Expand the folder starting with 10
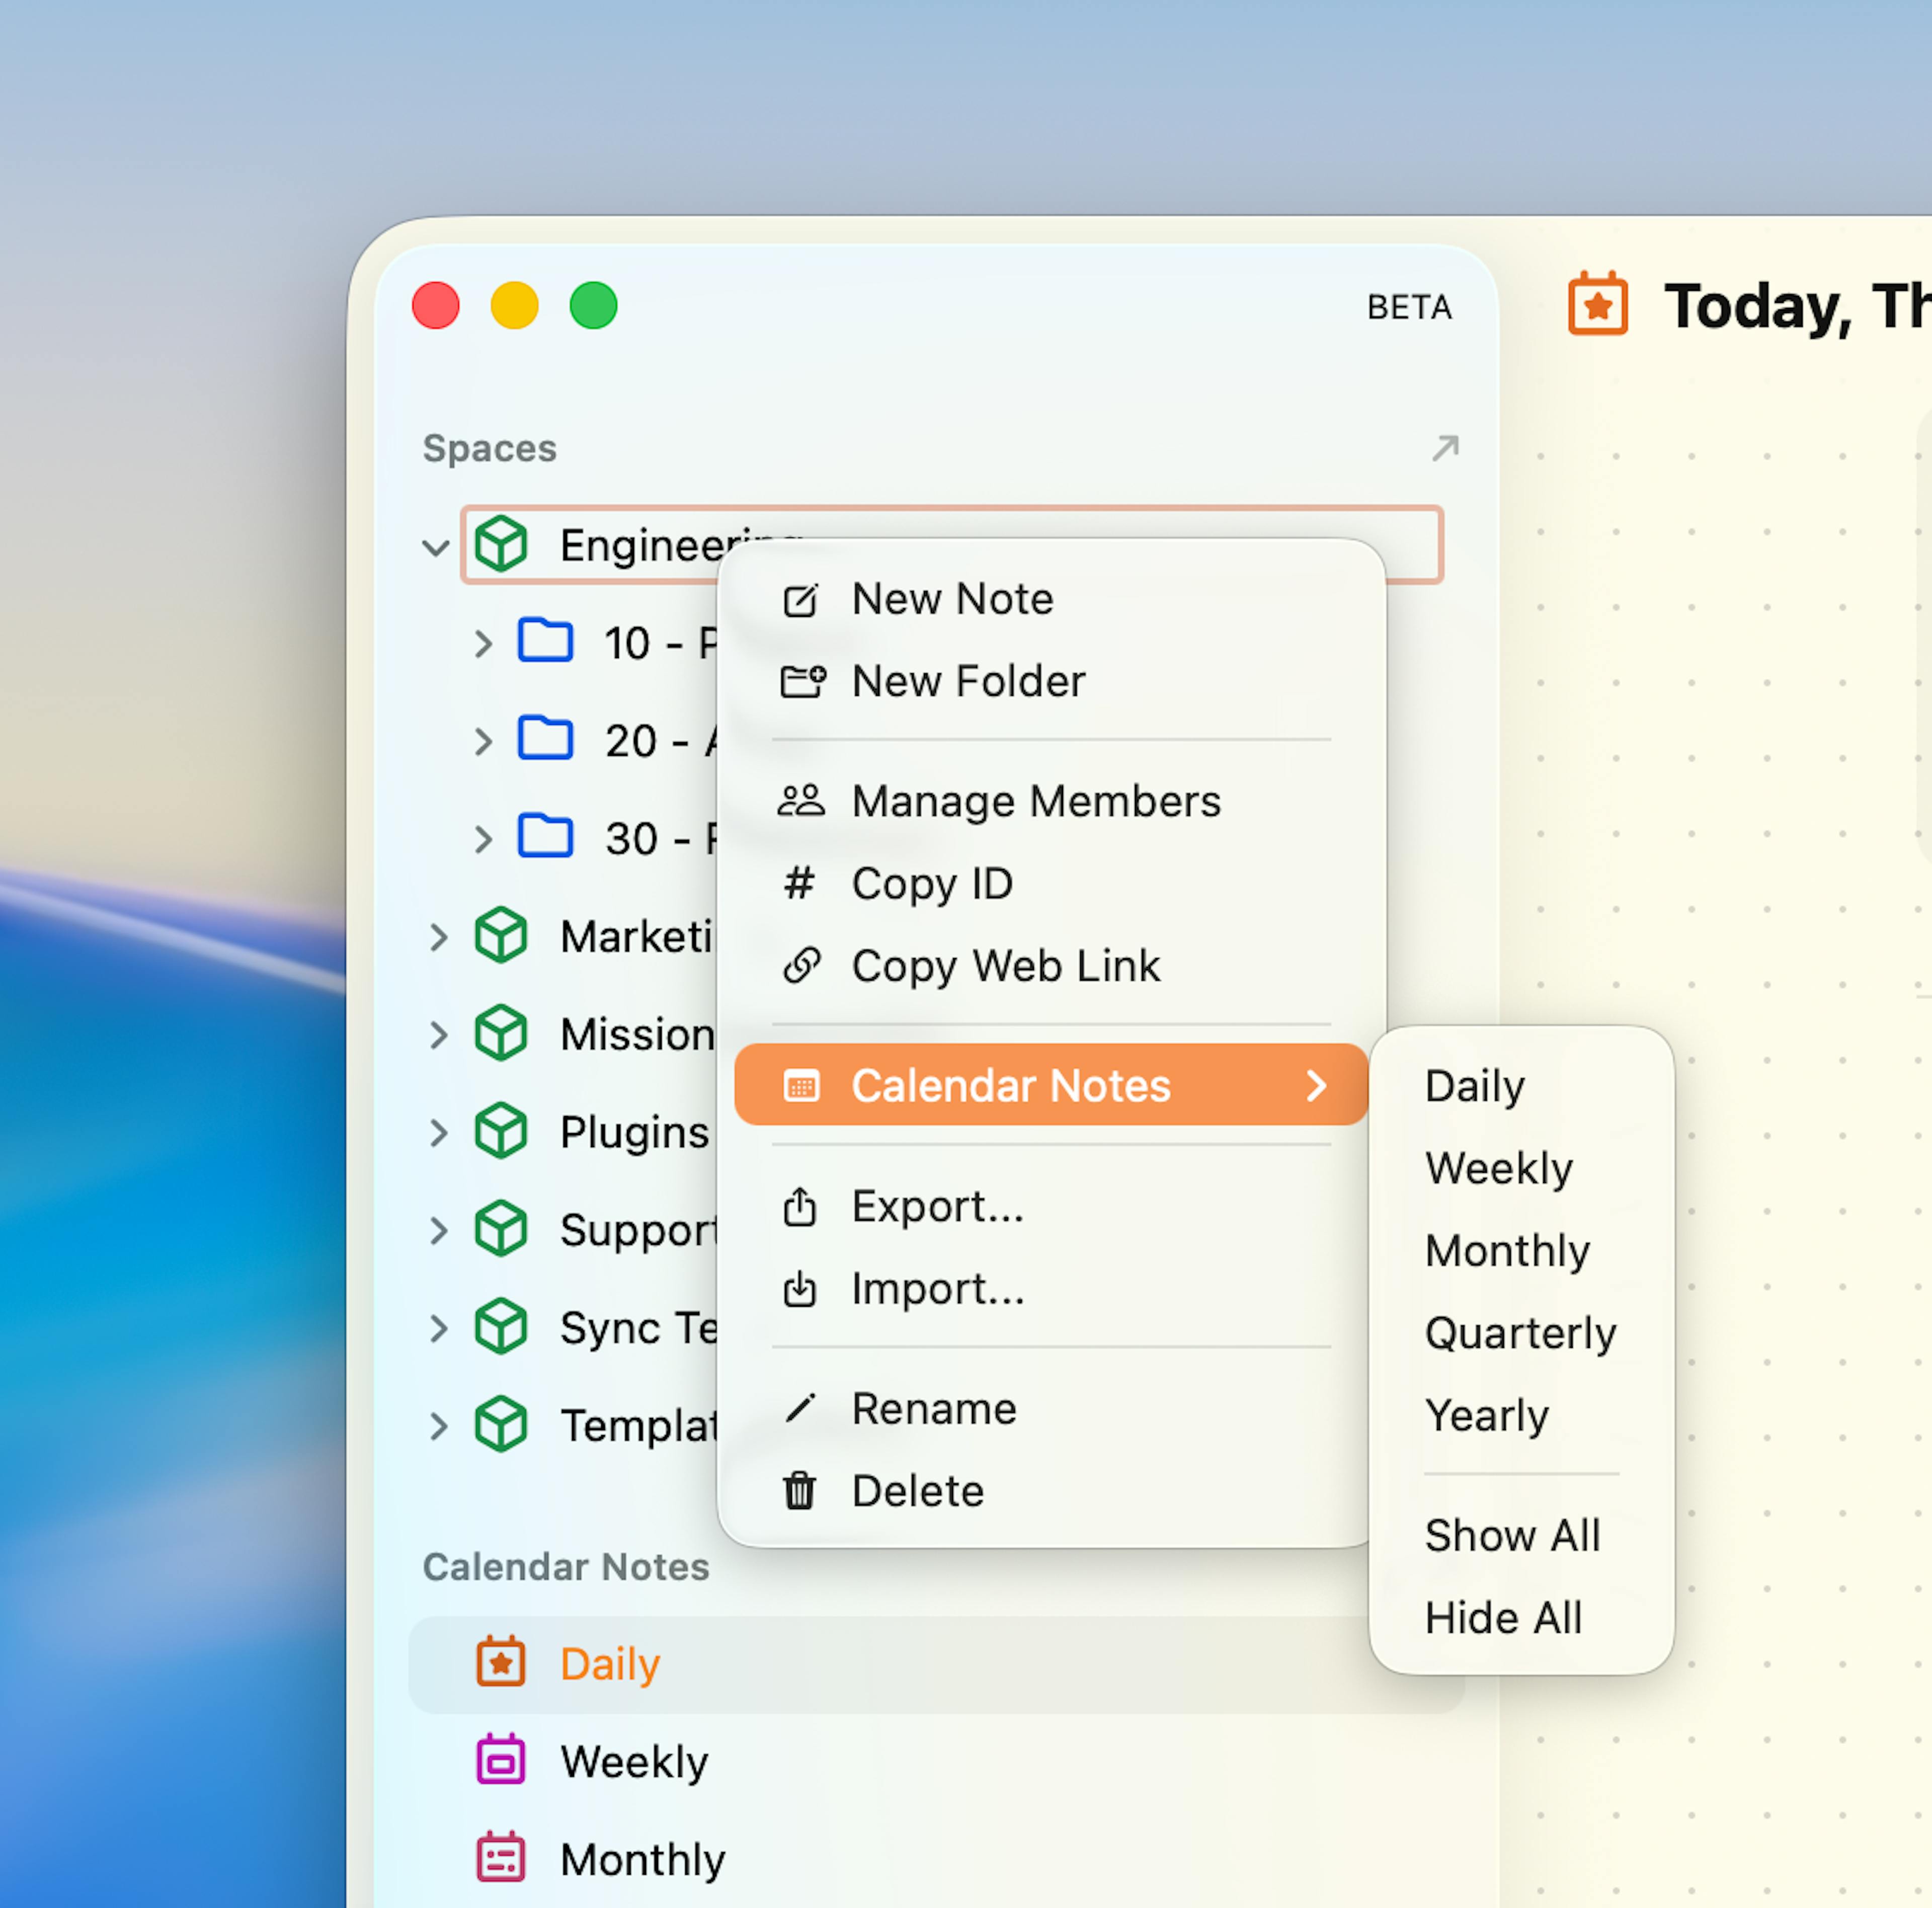 click(483, 643)
